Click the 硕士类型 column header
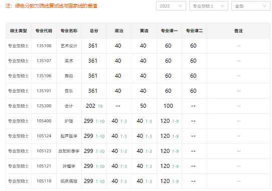Screen dimensions: 272x191 (19, 31)
